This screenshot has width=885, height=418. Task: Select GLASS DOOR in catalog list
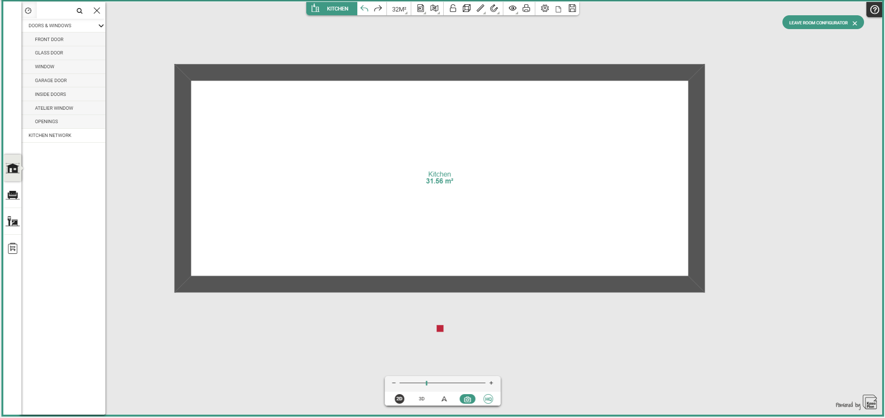pos(64,53)
